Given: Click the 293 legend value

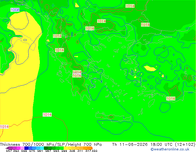Looking at the screenshot, I should (56, 151).
